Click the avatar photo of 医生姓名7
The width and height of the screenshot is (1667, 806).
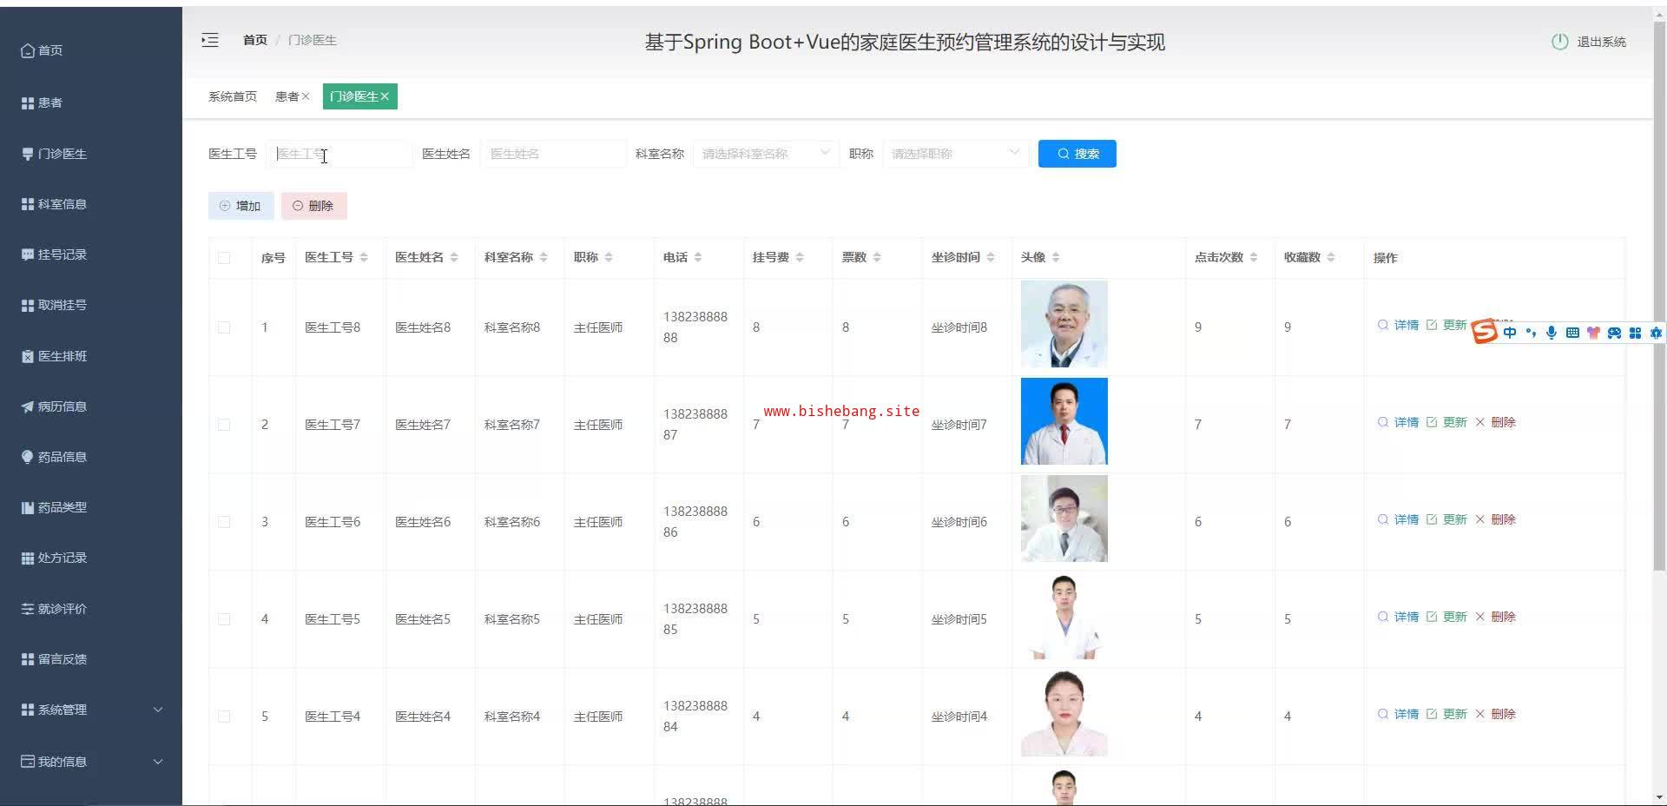[1064, 421]
